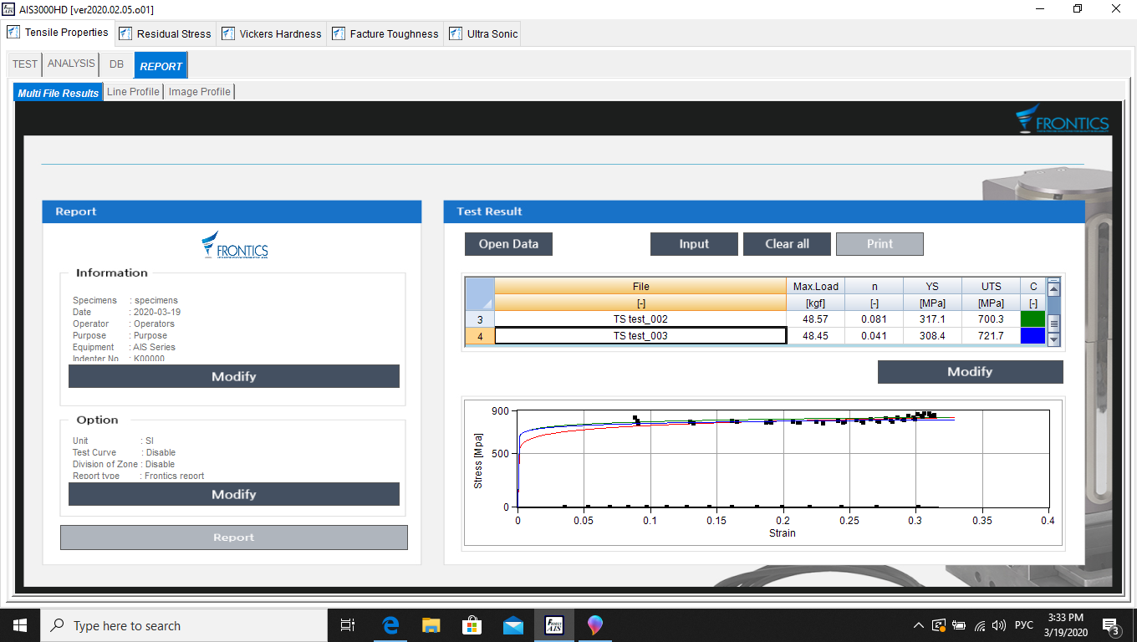Select the REPORT sub-tab
Screen dimensions: 1137x642
161,65
